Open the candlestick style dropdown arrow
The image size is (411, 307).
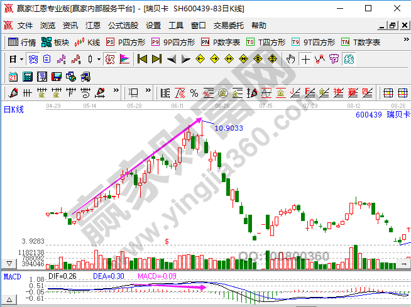(x=99, y=59)
